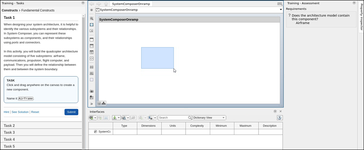
Task: Select the Component icon in the palette
Action: tap(92, 40)
